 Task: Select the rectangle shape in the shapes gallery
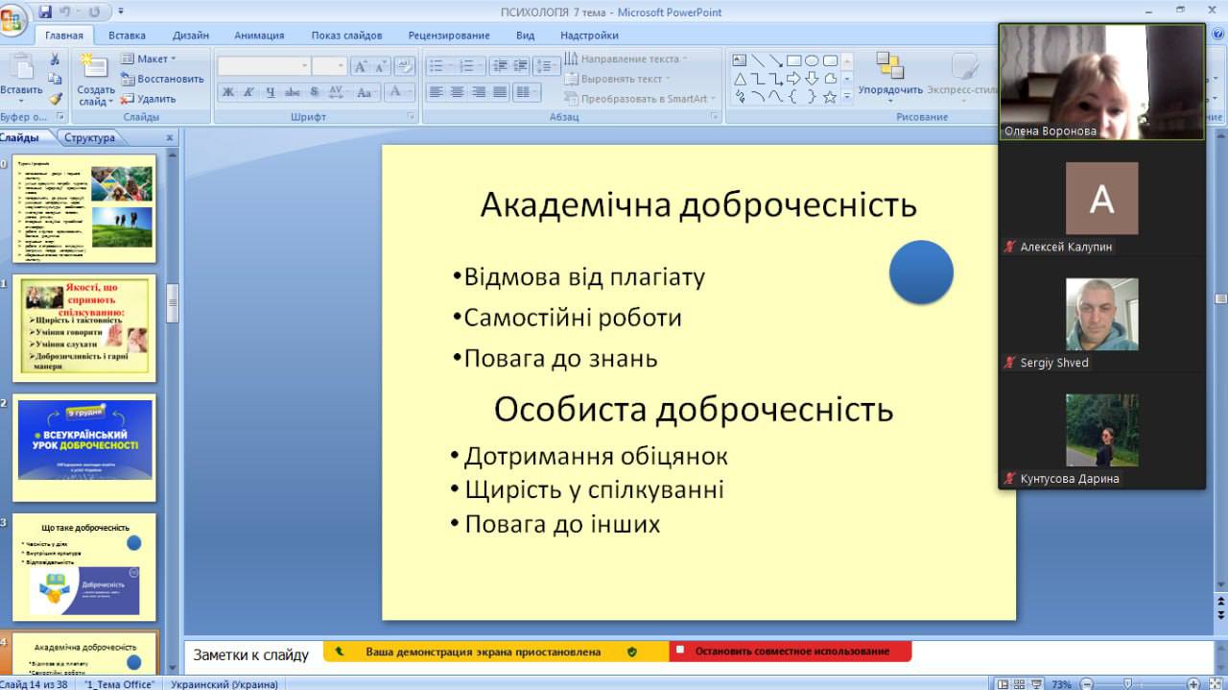pos(793,60)
